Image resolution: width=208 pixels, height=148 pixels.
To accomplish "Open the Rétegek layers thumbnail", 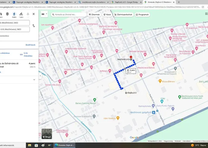I will 47,134.
